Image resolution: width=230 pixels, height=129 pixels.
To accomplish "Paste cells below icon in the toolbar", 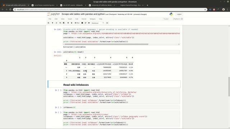I will 64,23.
